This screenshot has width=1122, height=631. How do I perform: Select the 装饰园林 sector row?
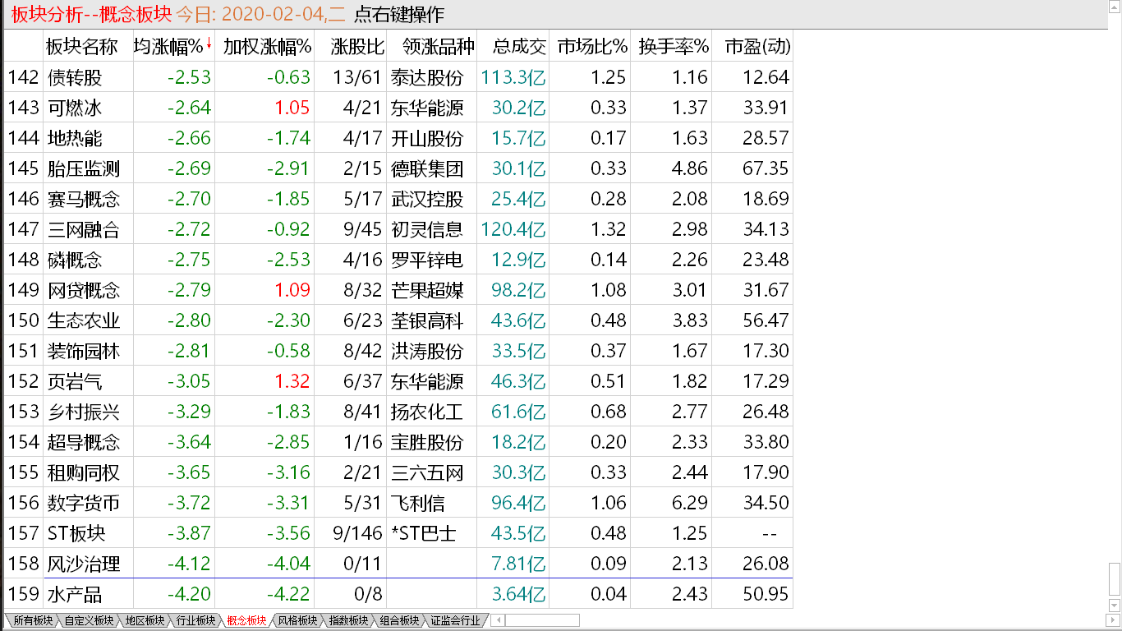[x=398, y=351]
